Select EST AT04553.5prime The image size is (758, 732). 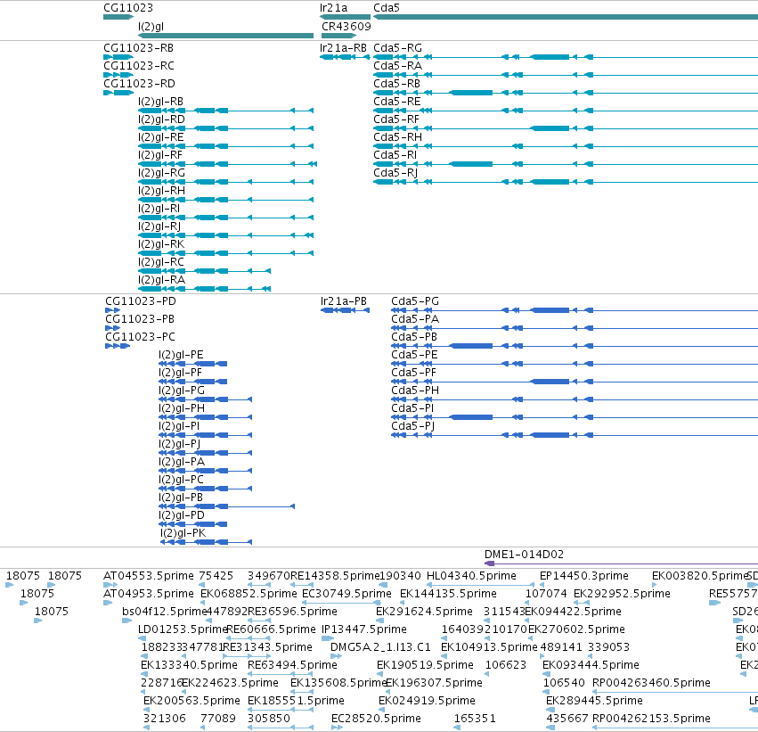[149, 576]
